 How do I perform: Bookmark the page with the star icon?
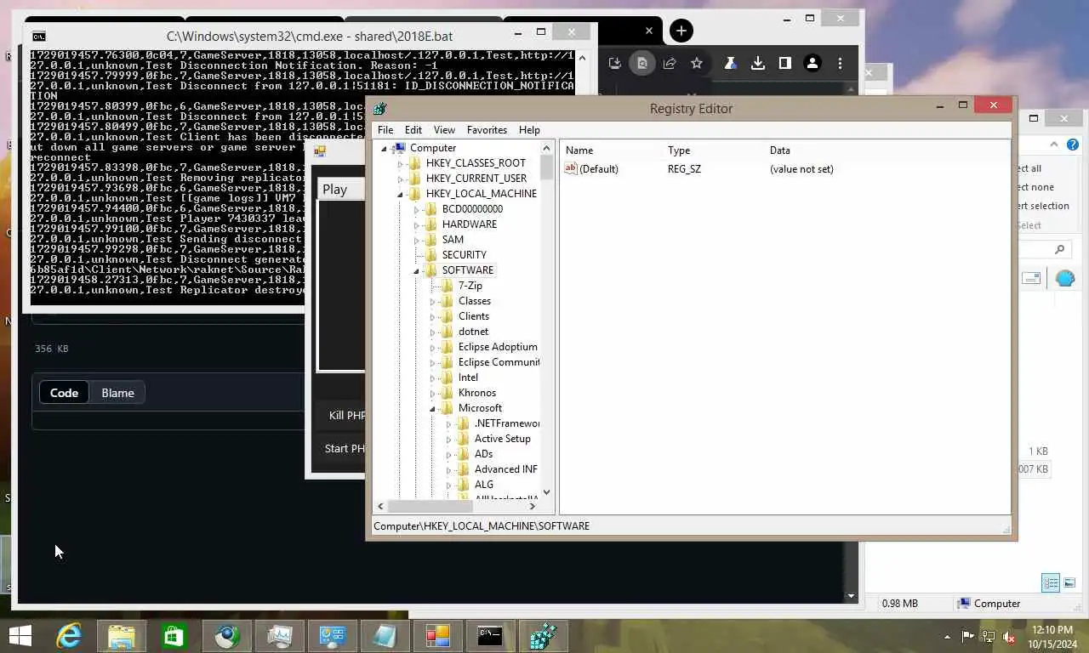click(697, 63)
